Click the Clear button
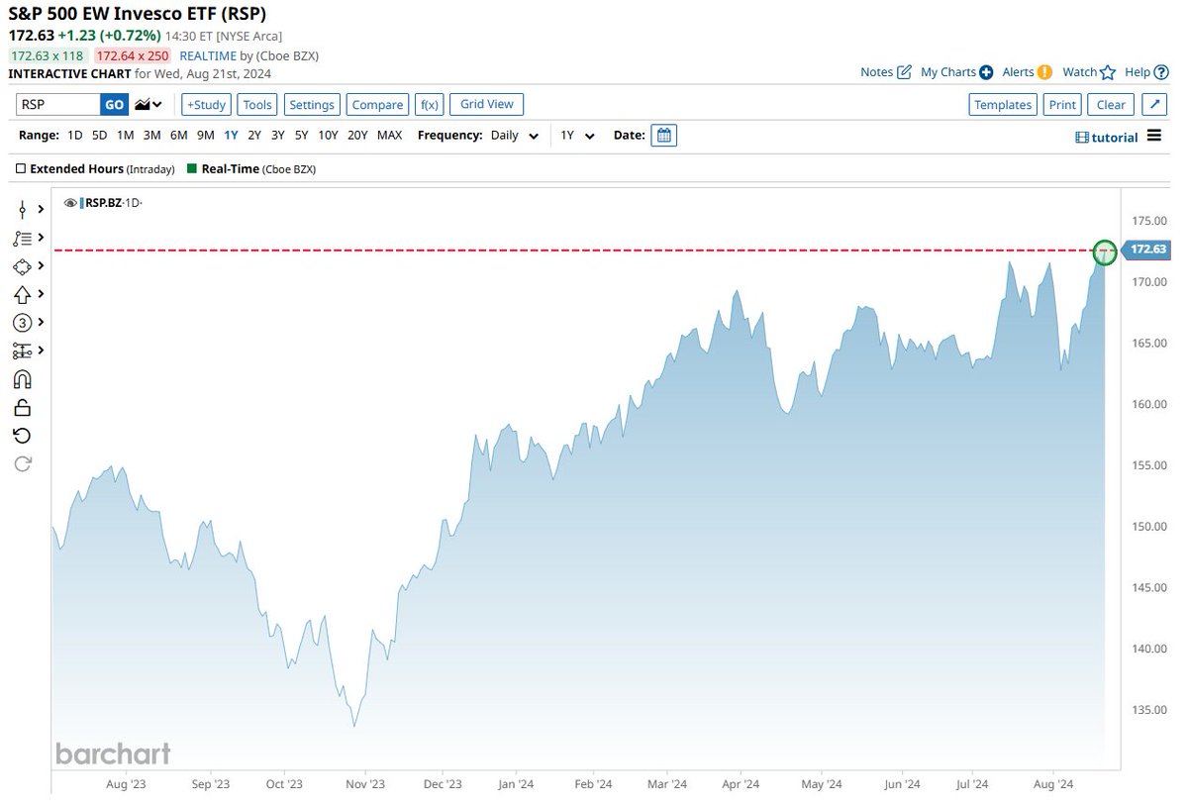1188x806 pixels. [x=1111, y=105]
